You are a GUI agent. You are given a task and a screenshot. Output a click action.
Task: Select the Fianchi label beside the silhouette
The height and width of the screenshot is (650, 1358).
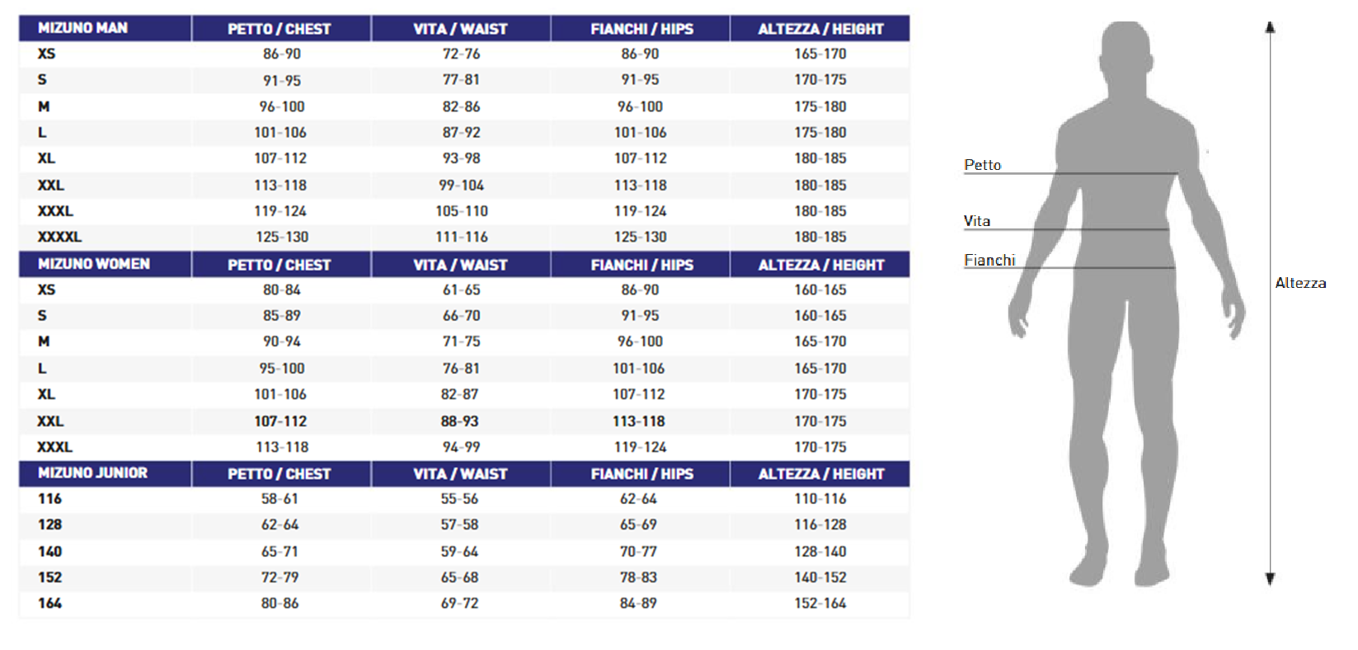click(989, 260)
